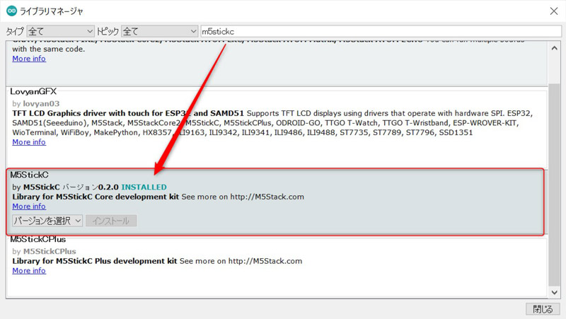Viewport: 566px width, 319px height.
Task: Click the 'by lovyan03' author text
Action: click(36, 103)
